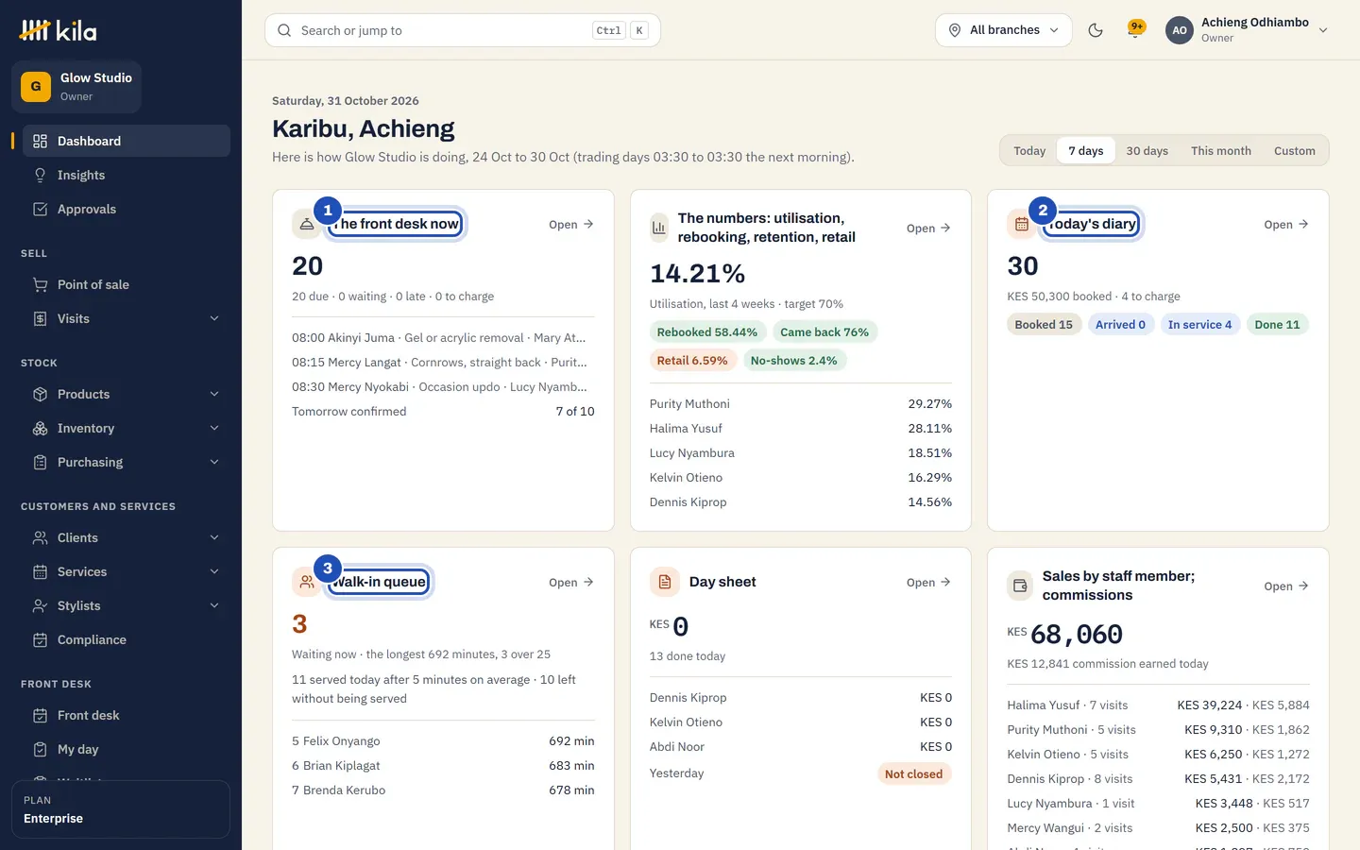Expand the Clients submenu chevron

[214, 537]
